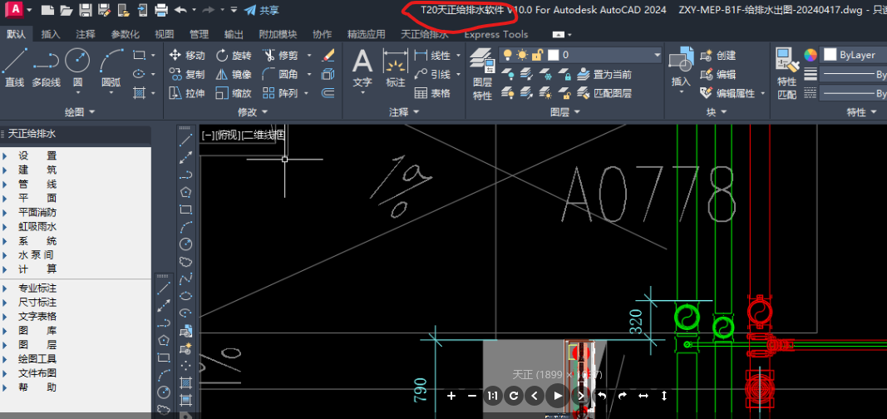Click the 匹配图层 match layer button

604,93
